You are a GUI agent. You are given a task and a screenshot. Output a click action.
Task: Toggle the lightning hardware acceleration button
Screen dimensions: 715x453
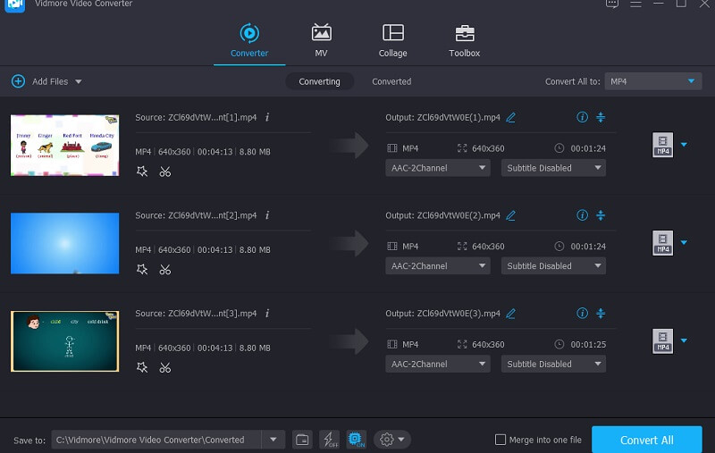point(329,440)
